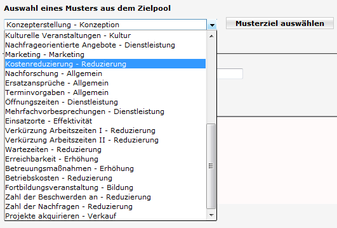Pick Einsatzorte - Effektivität option
The image size is (337, 228).
click(105, 121)
